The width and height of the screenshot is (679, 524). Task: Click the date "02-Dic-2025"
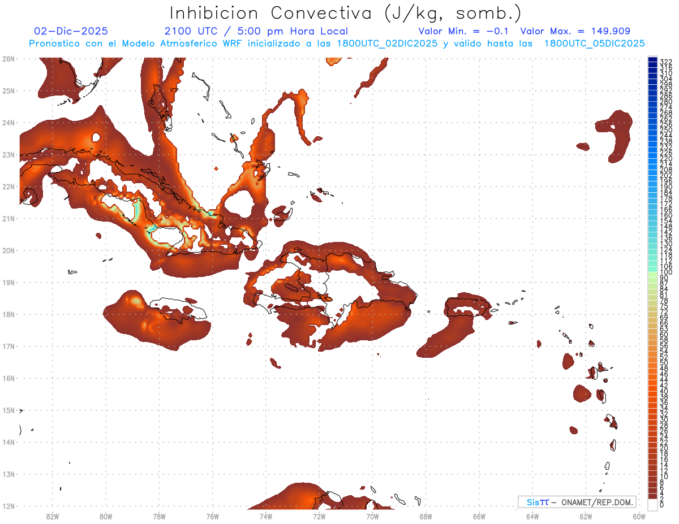[71, 31]
